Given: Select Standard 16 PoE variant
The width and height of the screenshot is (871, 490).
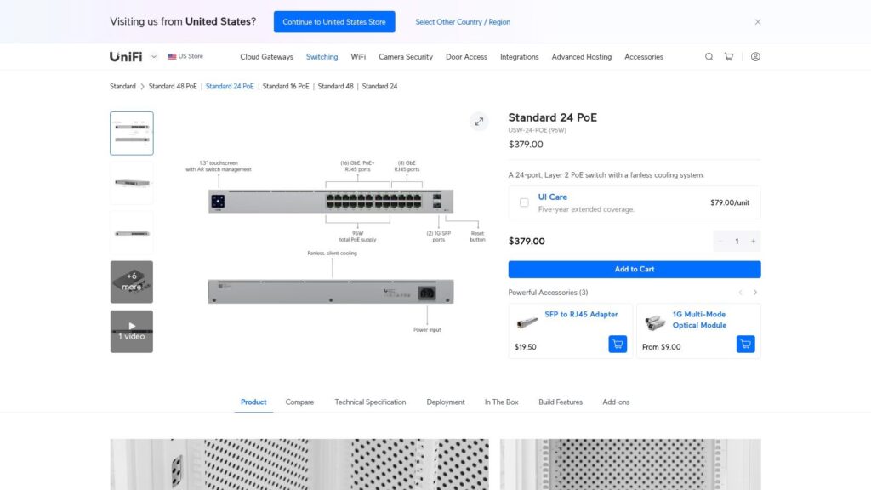Looking at the screenshot, I should coord(286,87).
